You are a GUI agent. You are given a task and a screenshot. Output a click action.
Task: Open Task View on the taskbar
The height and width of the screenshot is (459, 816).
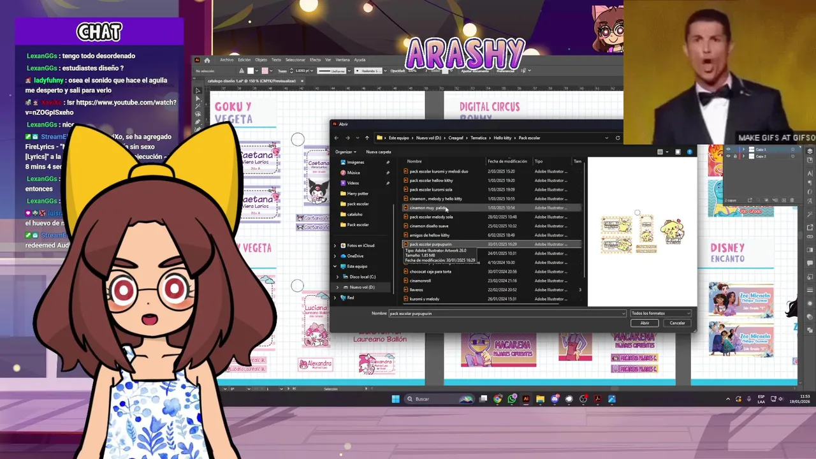[x=483, y=399]
